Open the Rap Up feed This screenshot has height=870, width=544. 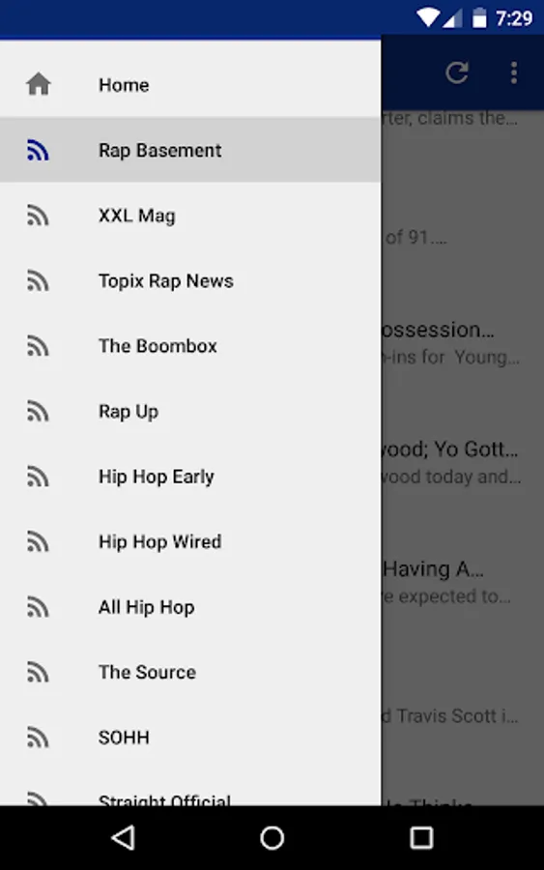click(190, 411)
